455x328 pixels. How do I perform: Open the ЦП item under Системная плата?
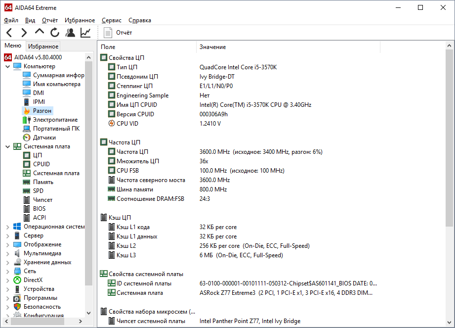tap(38, 155)
